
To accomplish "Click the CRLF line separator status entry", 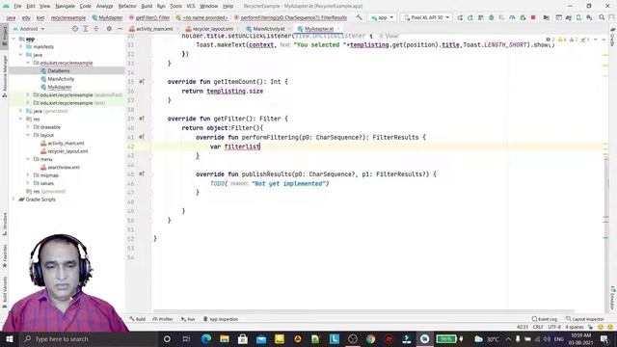I will [538, 327].
